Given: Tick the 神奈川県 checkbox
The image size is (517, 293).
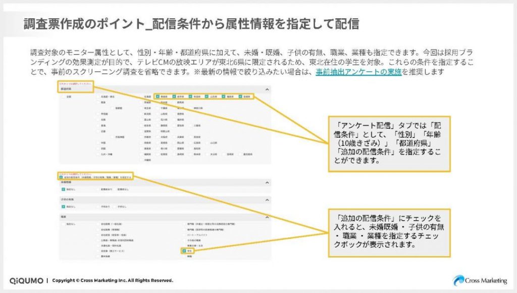Looking at the screenshot, I should coord(191,108).
